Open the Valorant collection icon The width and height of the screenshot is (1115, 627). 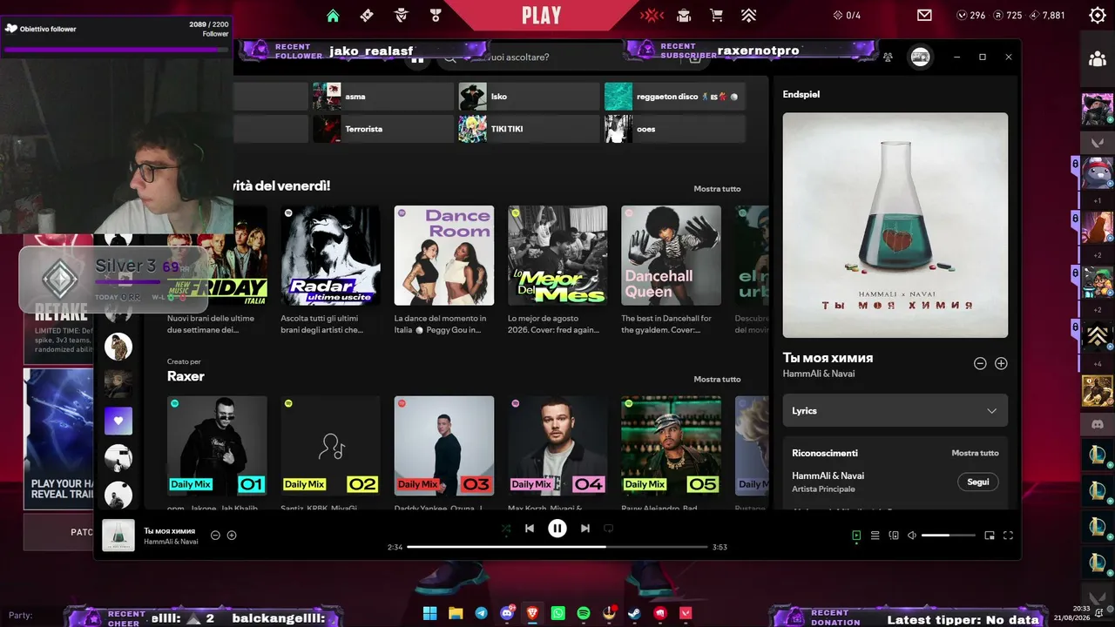pos(684,15)
